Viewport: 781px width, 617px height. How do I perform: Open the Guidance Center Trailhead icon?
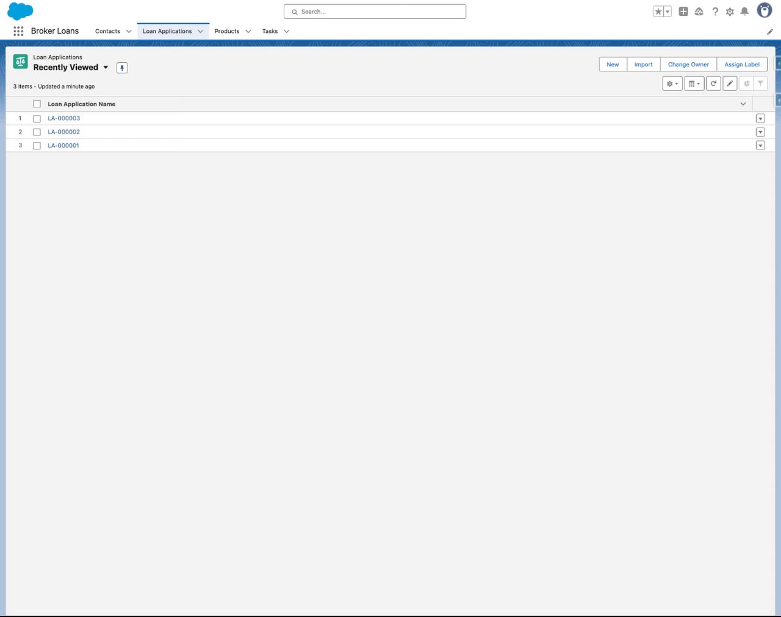pyautogui.click(x=699, y=12)
